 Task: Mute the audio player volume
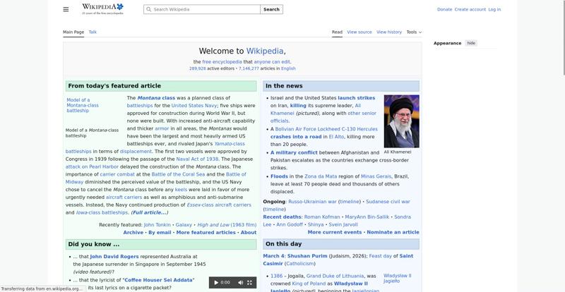[240, 282]
